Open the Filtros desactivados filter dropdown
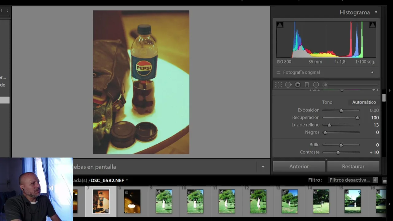The width and height of the screenshot is (393, 221). click(x=353, y=180)
